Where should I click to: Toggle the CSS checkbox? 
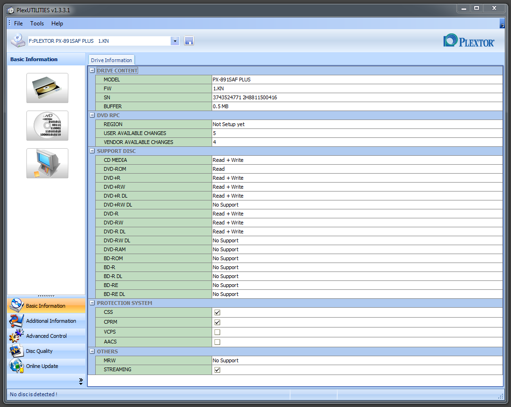pos(217,312)
